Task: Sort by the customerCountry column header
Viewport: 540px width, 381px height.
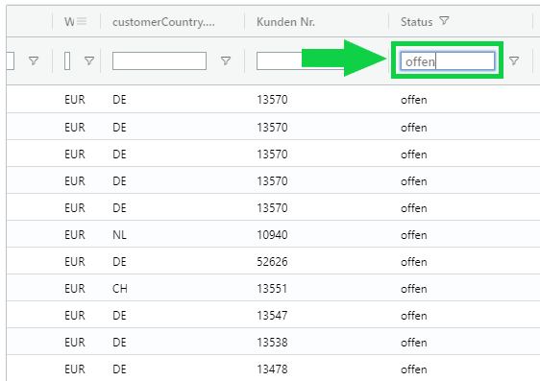Action: coord(163,22)
